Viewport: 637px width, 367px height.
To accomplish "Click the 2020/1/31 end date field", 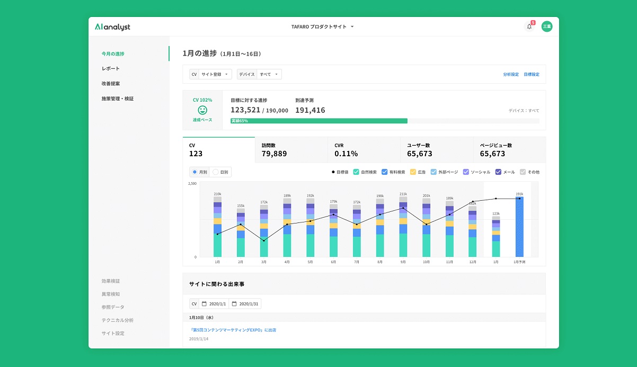I will (x=245, y=304).
